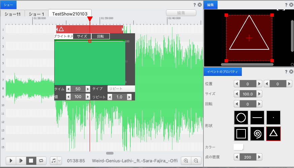Select the circle shape icon
Viewport: 294px width, 168px height.
pyautogui.click(x=241, y=118)
